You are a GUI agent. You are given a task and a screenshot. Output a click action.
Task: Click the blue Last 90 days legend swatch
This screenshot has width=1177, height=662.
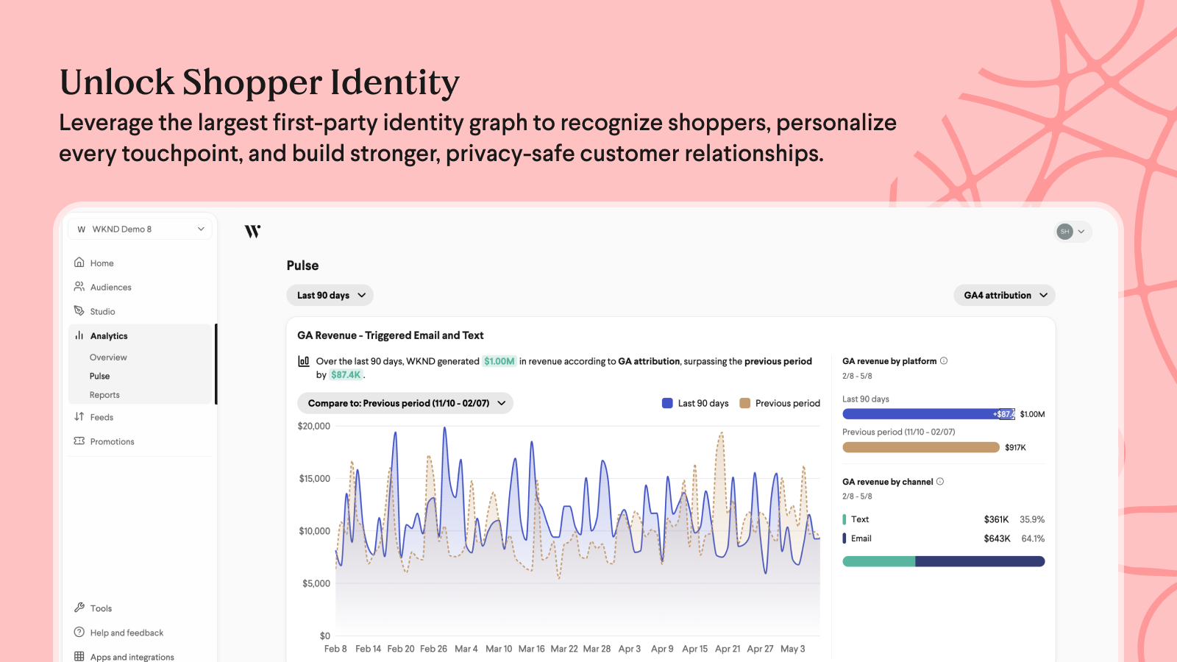click(x=667, y=403)
